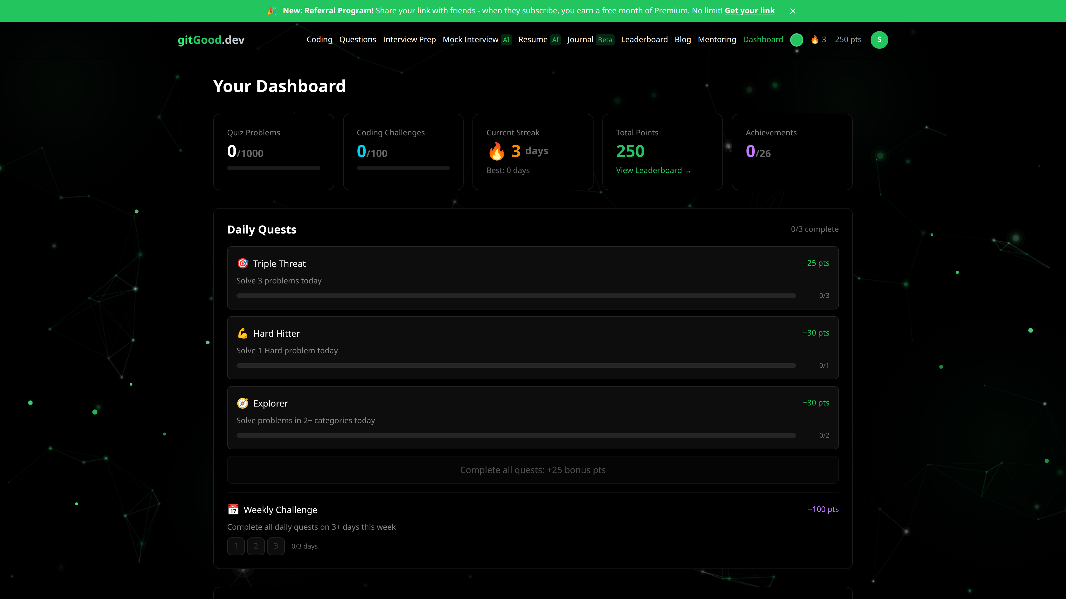This screenshot has width=1066, height=599.
Task: Select day 1 box under Weekly Challenge
Action: (236, 546)
